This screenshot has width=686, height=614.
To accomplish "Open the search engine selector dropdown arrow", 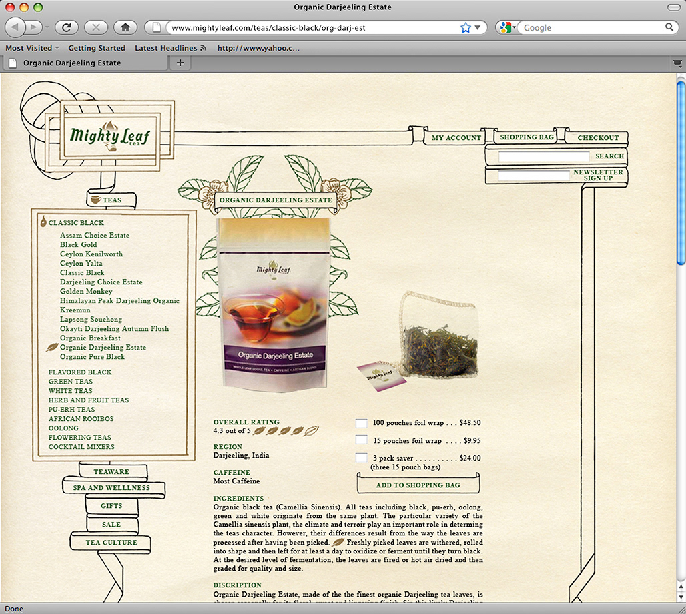I will click(x=514, y=27).
